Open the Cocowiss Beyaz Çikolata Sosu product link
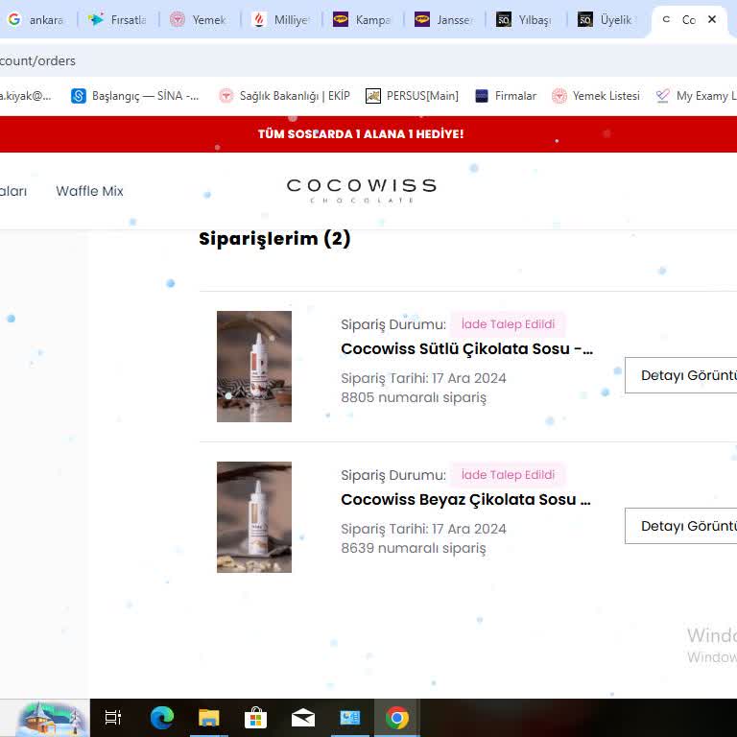The height and width of the screenshot is (737, 737). [465, 500]
